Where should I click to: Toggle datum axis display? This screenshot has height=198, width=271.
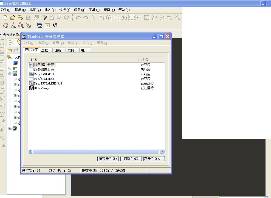tap(13, 25)
